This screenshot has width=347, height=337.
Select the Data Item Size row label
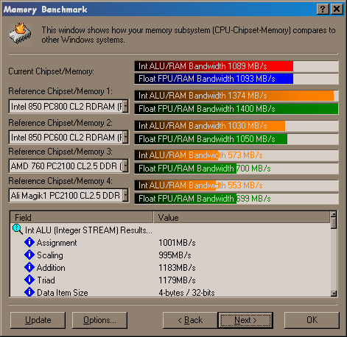coord(63,293)
